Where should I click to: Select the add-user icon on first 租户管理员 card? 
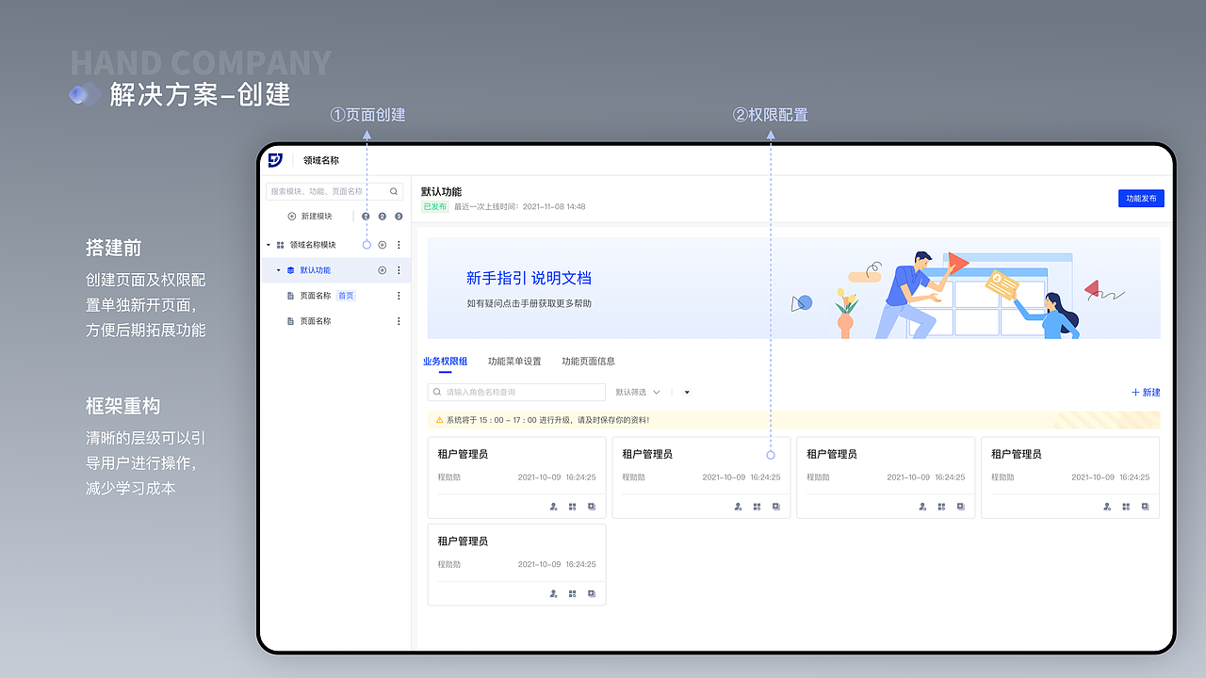(553, 507)
